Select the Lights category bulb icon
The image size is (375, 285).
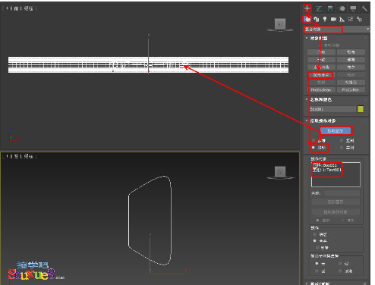(x=325, y=19)
